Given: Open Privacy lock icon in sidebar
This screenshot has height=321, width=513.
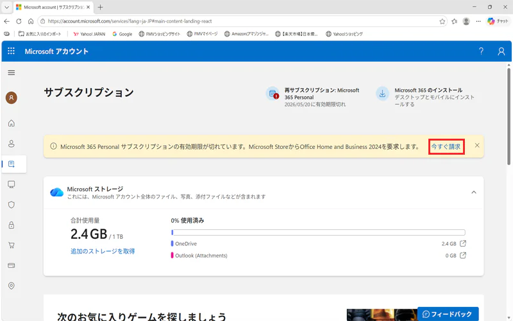Looking at the screenshot, I should click(12, 225).
